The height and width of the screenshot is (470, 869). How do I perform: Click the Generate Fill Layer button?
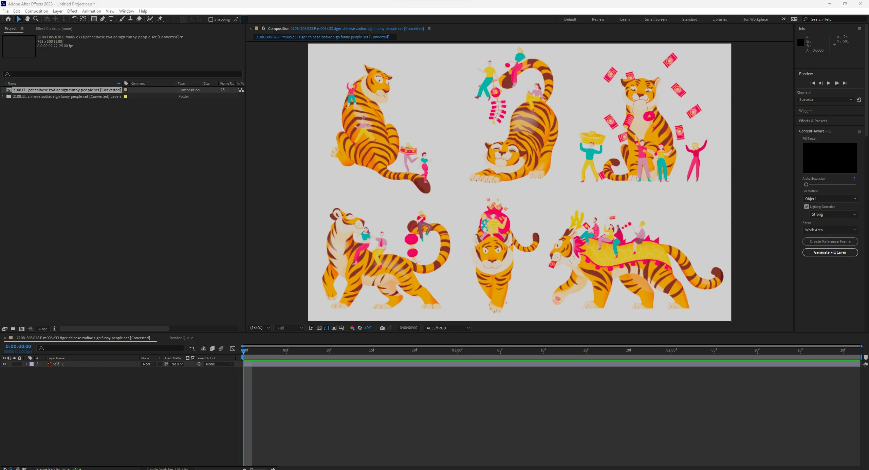[830, 252]
